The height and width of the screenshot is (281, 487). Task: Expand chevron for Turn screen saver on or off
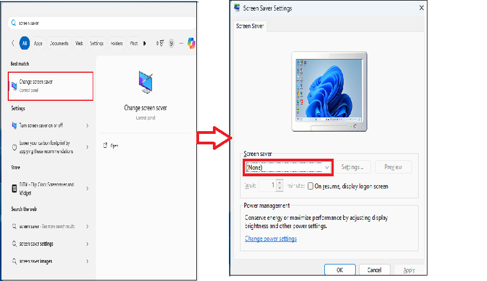click(87, 126)
